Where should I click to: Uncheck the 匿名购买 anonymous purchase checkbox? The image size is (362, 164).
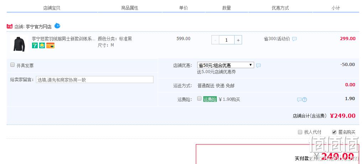click(334, 132)
